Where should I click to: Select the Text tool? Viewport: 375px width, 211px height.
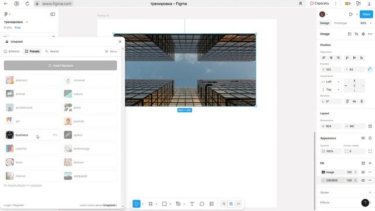[x=192, y=204]
